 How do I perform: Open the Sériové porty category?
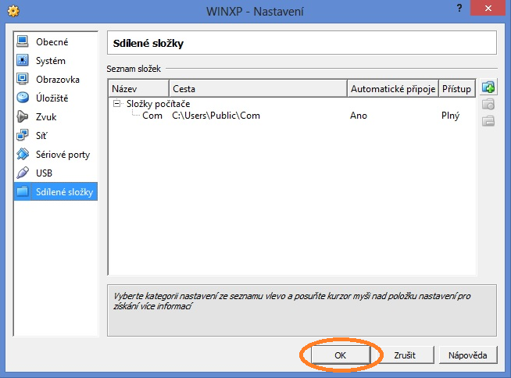pyautogui.click(x=55, y=154)
